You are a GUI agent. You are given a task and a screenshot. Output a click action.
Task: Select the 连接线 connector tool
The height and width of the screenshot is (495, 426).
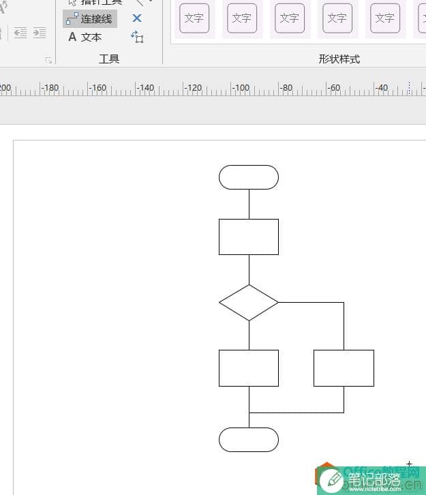click(90, 19)
